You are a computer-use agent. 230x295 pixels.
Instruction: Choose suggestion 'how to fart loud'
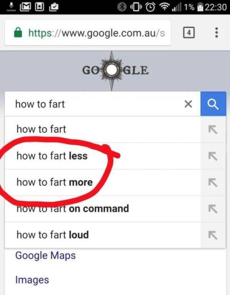click(x=103, y=235)
